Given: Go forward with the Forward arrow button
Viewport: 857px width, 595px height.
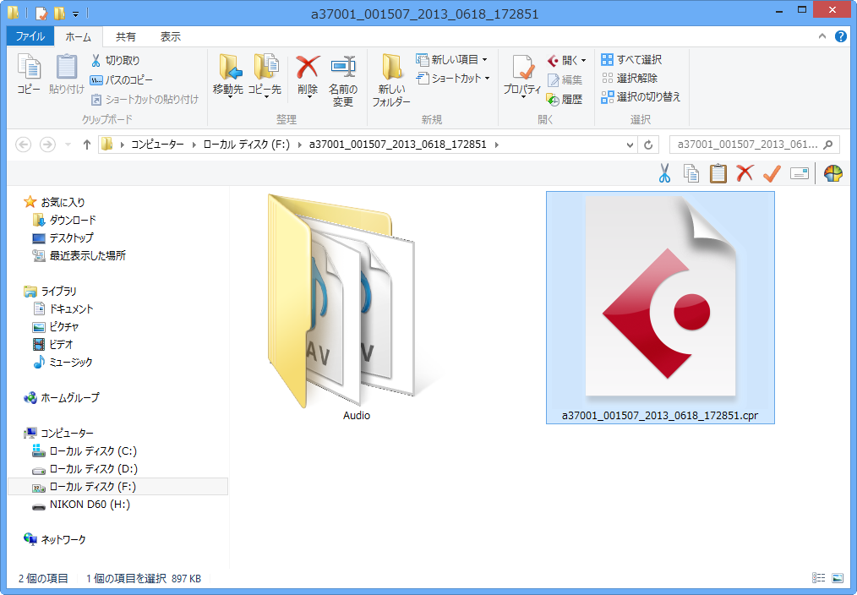Looking at the screenshot, I should coord(47,145).
